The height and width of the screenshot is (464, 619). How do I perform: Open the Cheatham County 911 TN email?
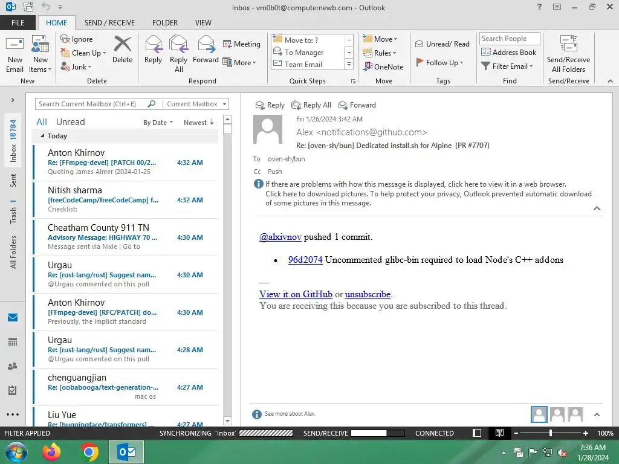pyautogui.click(x=126, y=237)
